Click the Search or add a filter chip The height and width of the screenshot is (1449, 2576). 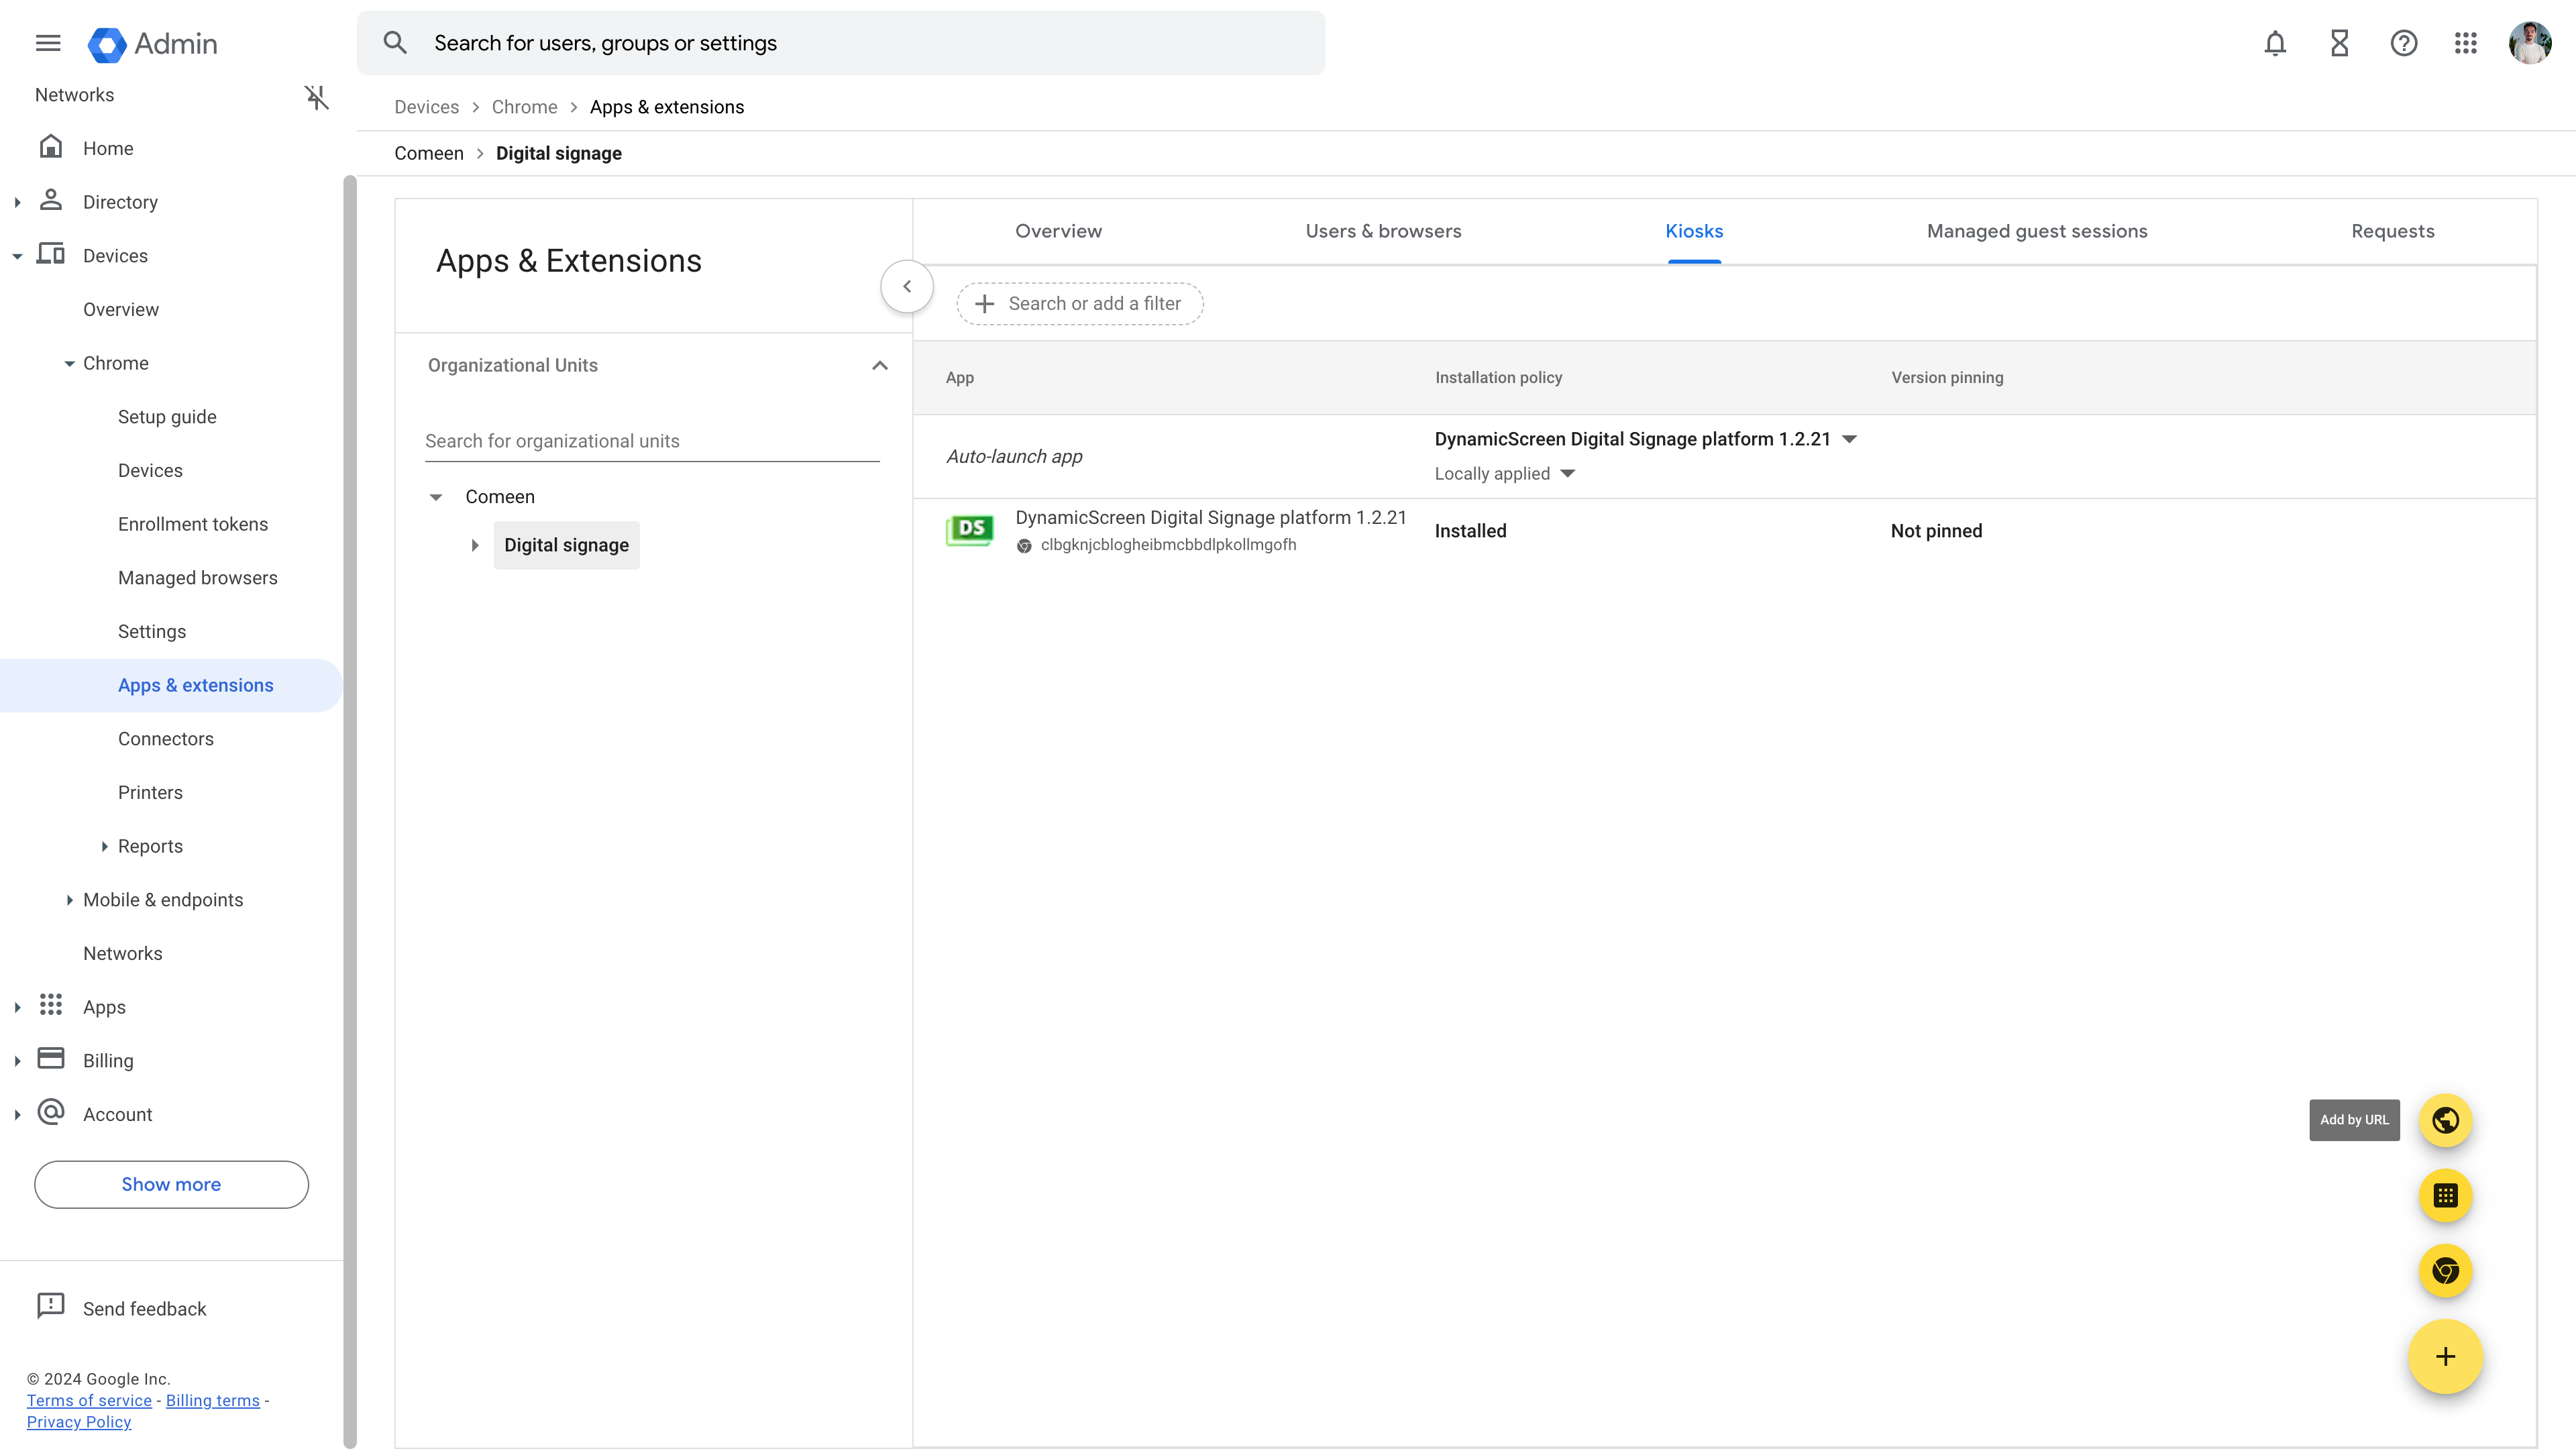pos(1079,304)
